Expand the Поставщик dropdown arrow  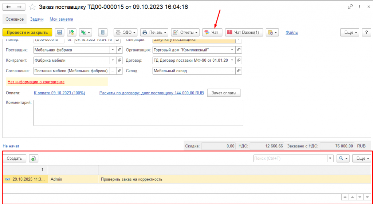113,50
